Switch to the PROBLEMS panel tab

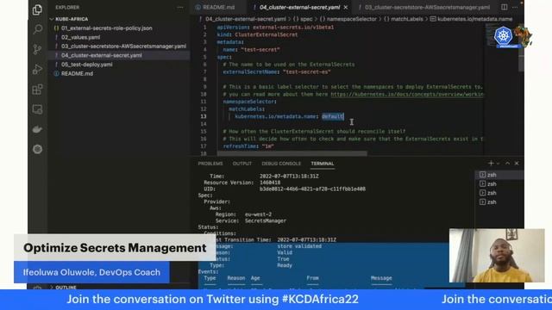click(210, 164)
